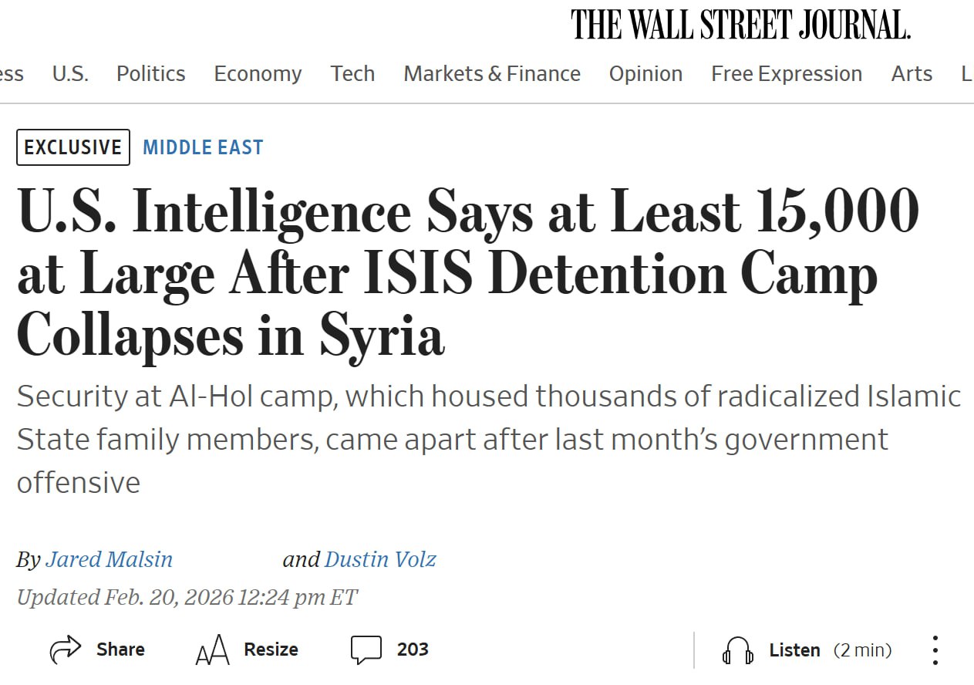The image size is (974, 685).
Task: Click the Resize text AA icon
Action: click(212, 650)
